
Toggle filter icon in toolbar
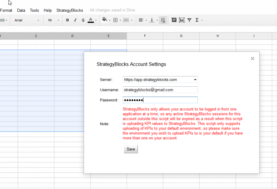[x=189, y=20]
